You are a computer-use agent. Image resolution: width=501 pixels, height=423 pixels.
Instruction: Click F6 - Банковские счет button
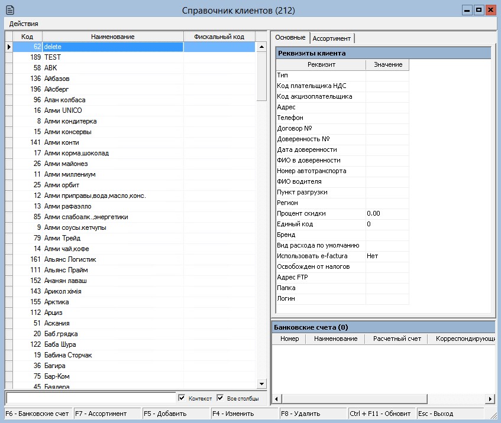(x=38, y=414)
